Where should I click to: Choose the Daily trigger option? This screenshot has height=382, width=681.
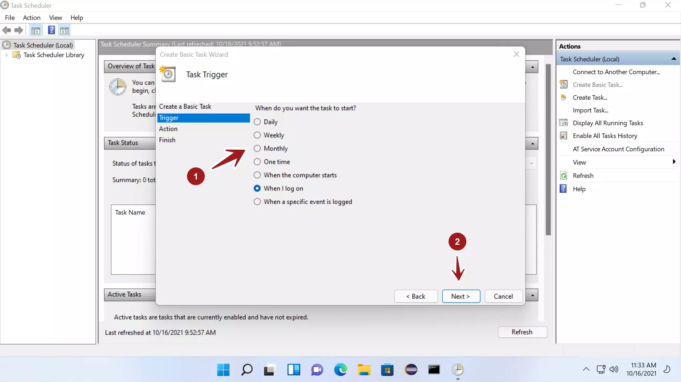click(257, 122)
